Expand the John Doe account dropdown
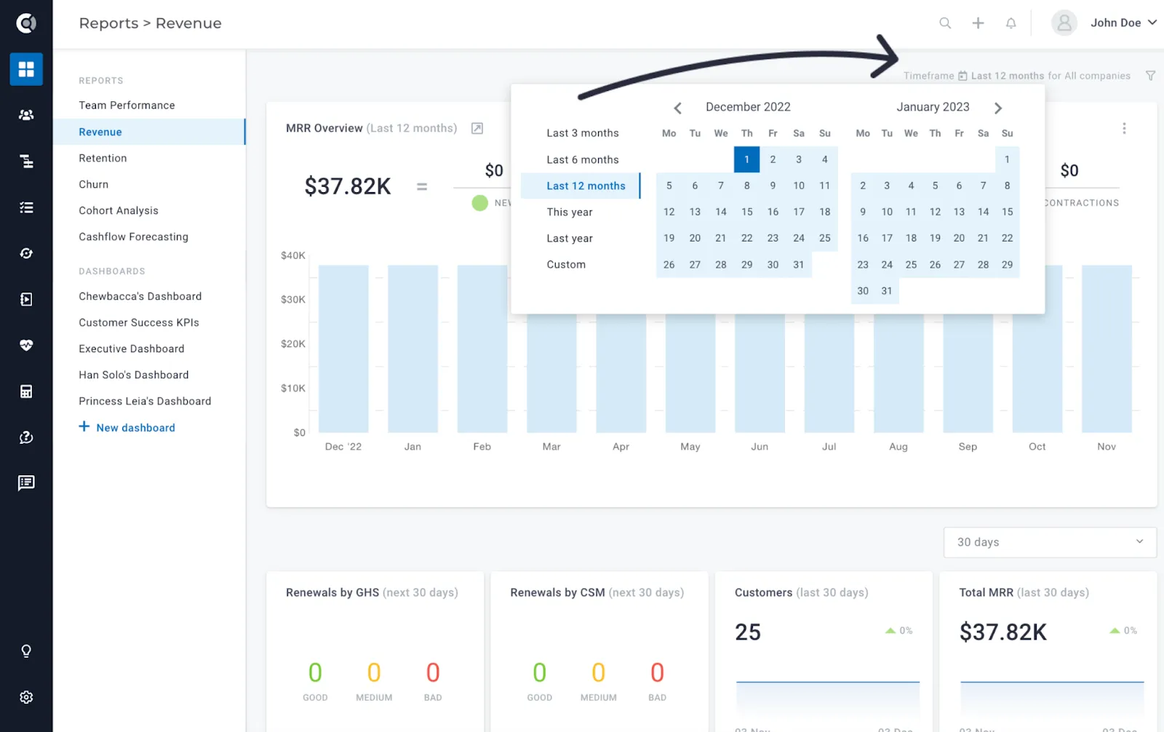1164x732 pixels. coord(1152,23)
